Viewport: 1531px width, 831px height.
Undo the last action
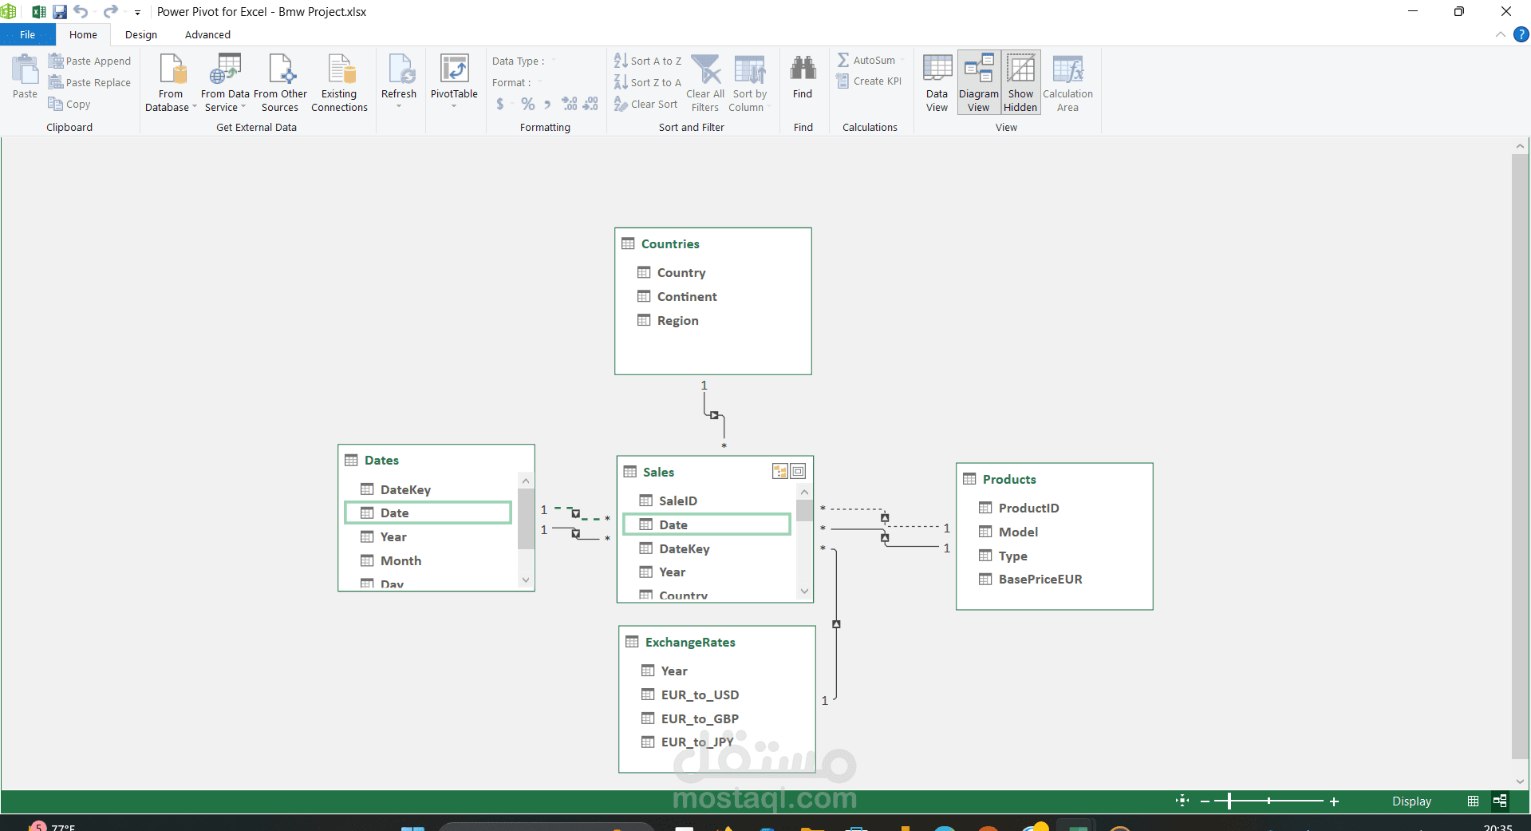81,12
